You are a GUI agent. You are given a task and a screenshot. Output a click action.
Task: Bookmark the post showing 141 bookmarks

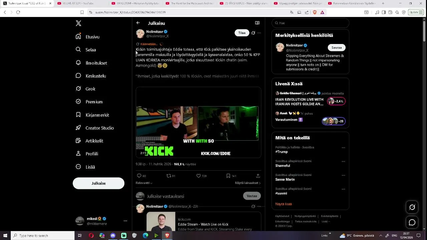point(228,176)
